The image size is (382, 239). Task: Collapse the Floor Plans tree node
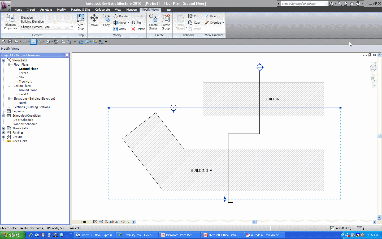pos(9,65)
